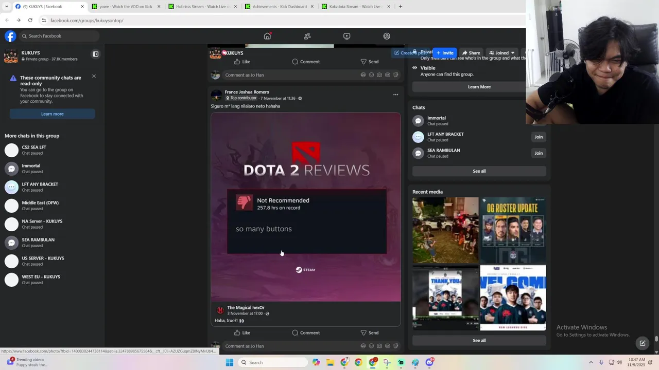Click Comment on the upper post
The height and width of the screenshot is (370, 659).
306,62
